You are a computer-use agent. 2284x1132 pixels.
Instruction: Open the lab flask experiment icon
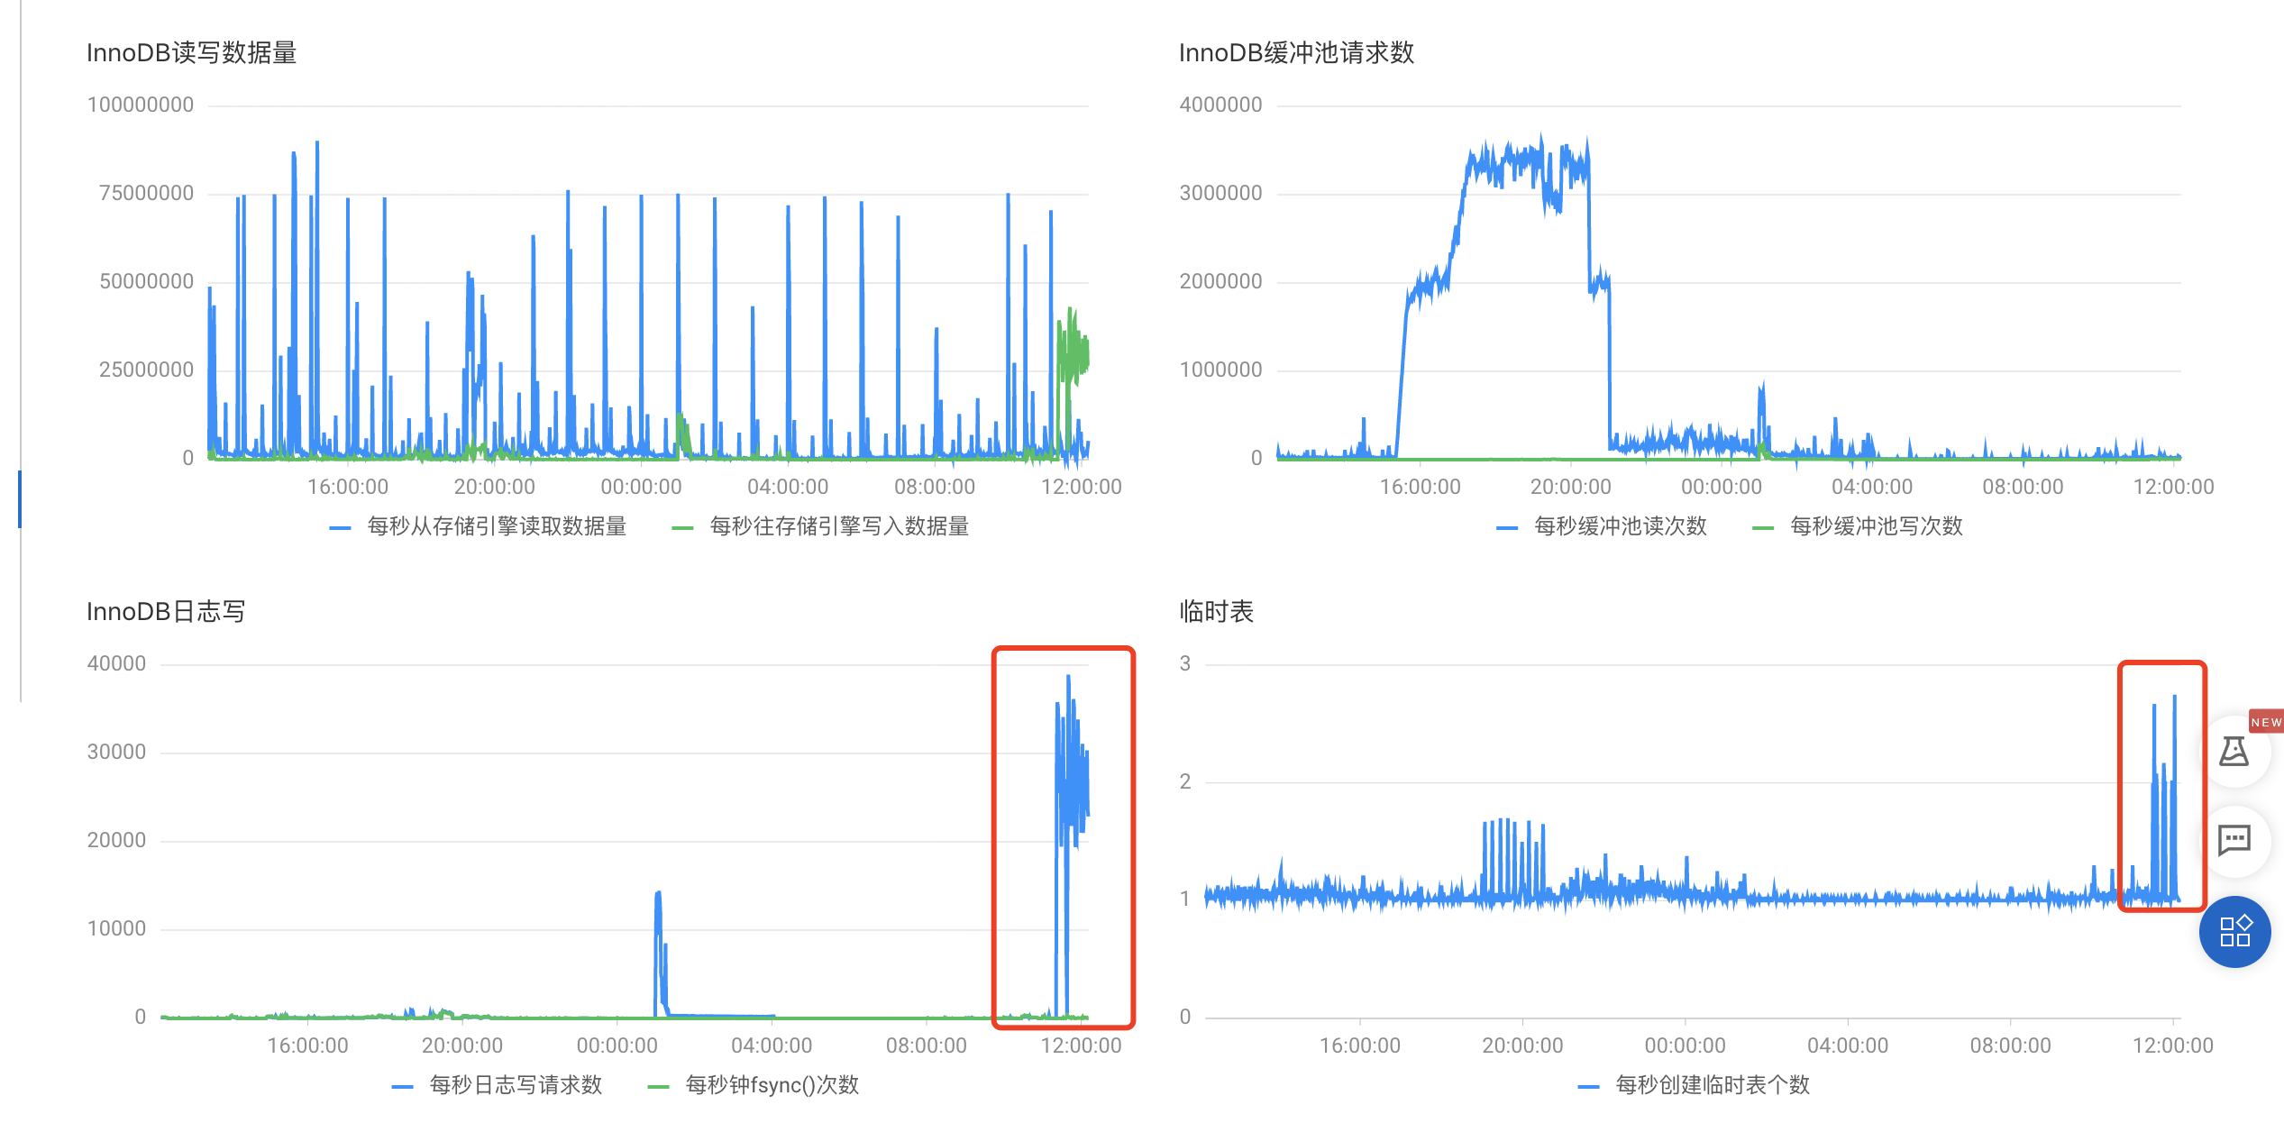(2234, 751)
